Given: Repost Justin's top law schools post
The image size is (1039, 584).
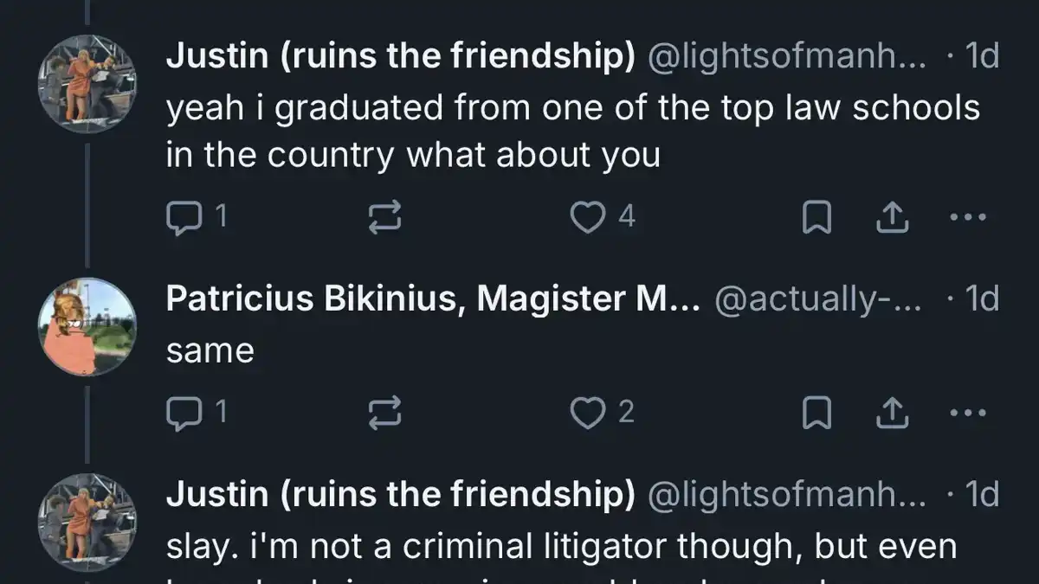Looking at the screenshot, I should (x=385, y=218).
